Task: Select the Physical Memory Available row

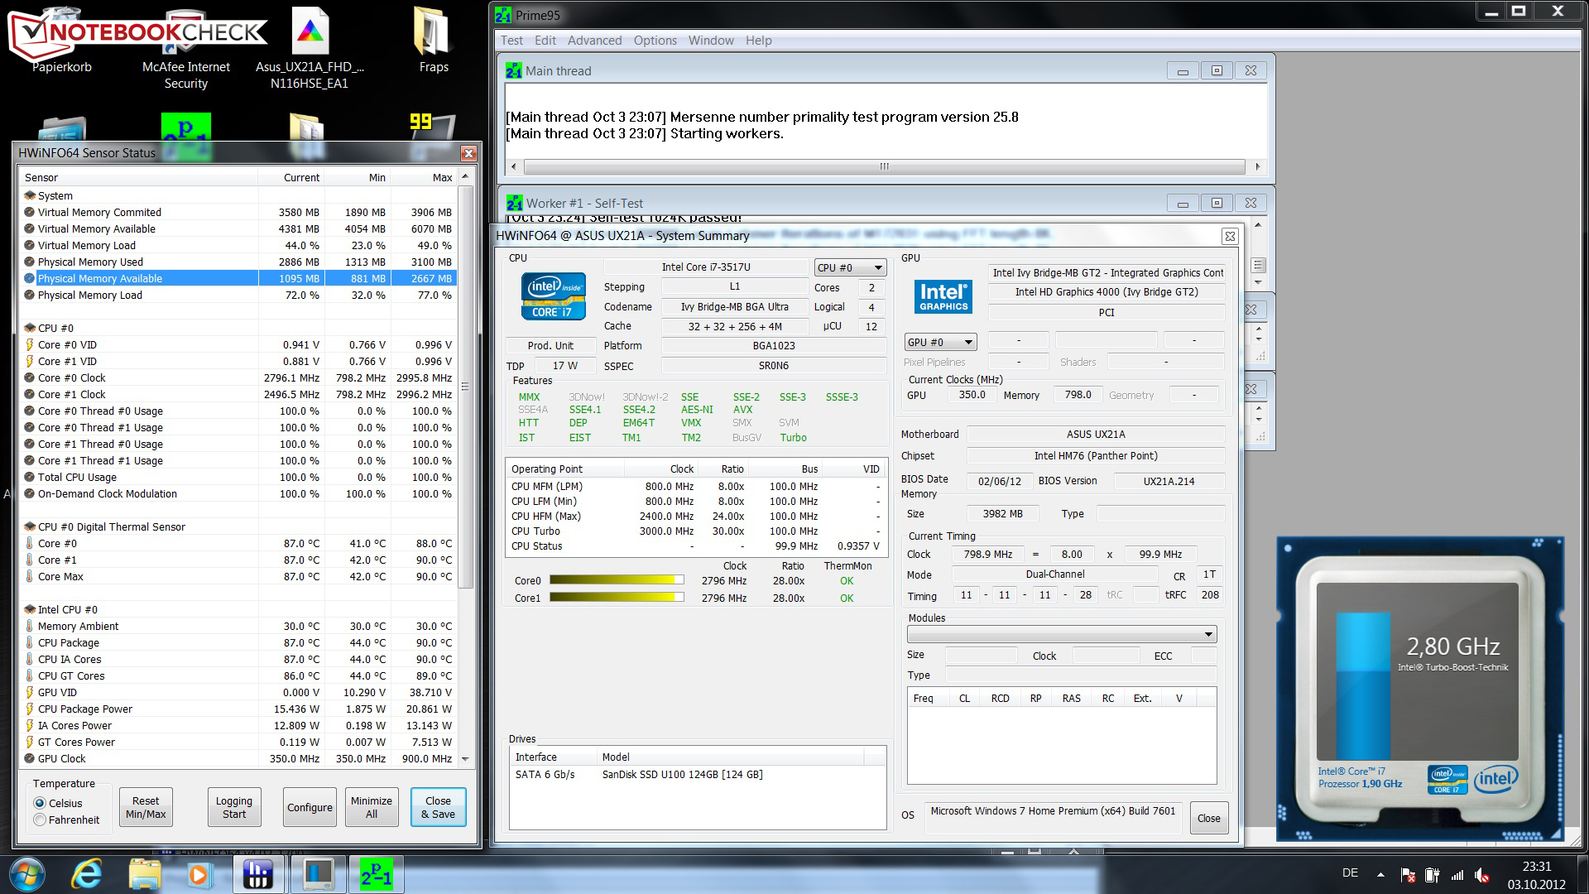Action: (x=238, y=278)
